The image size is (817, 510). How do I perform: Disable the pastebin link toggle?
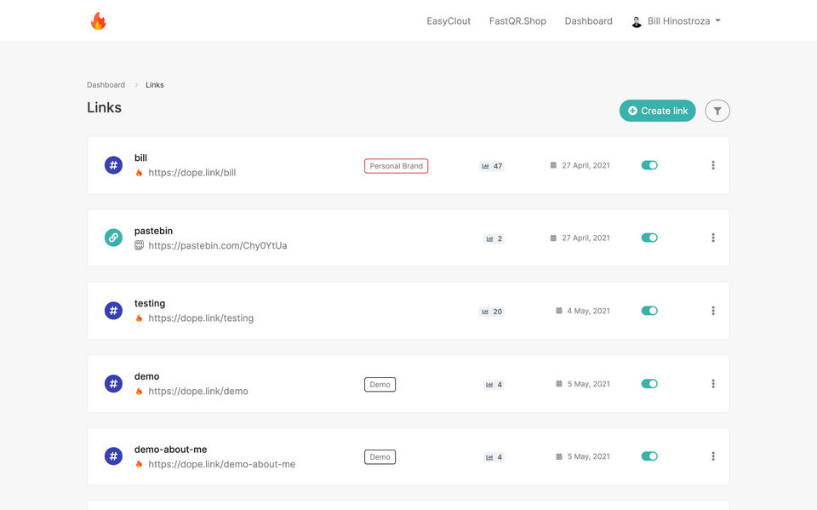[x=649, y=238]
